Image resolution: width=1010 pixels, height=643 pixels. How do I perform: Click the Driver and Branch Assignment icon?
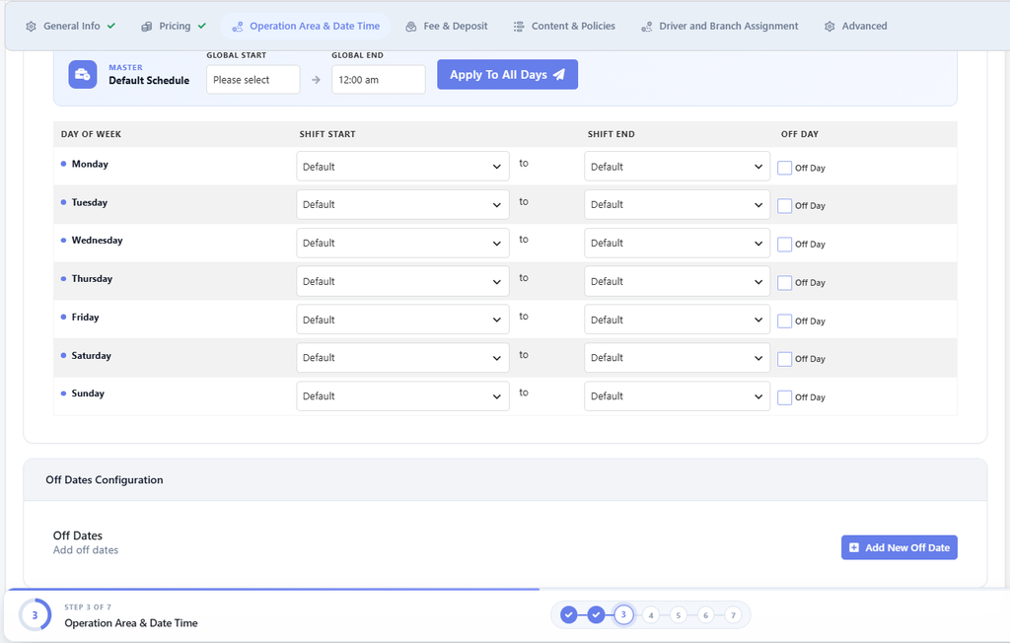point(647,27)
